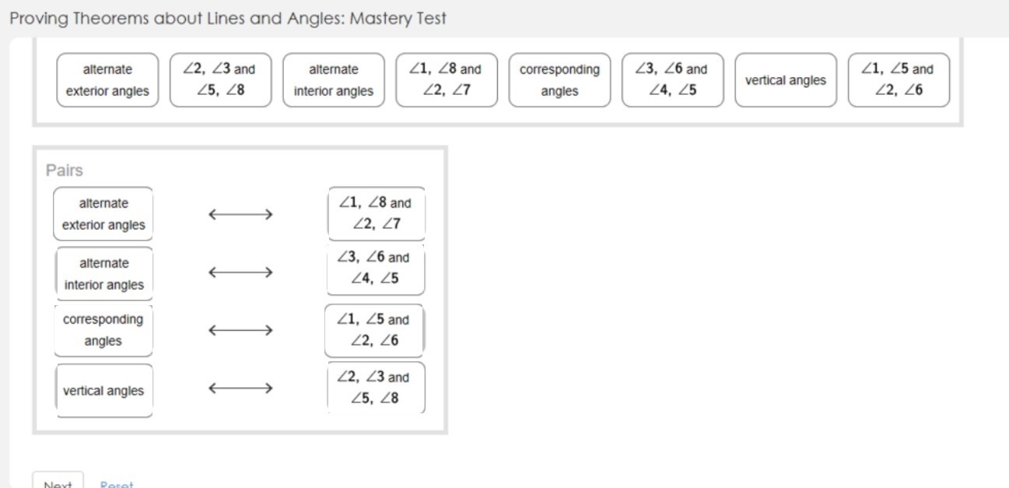Click paired '∠1, ∠5 and ∠2, ∠6' tile
The width and height of the screenshot is (1009, 488).
point(375,330)
